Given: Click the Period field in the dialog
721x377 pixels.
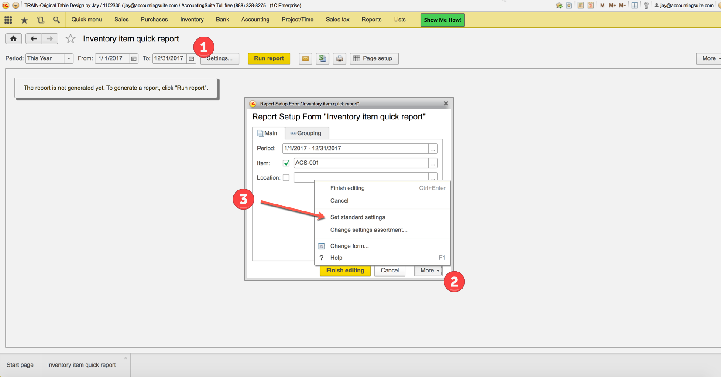Looking at the screenshot, I should point(355,149).
